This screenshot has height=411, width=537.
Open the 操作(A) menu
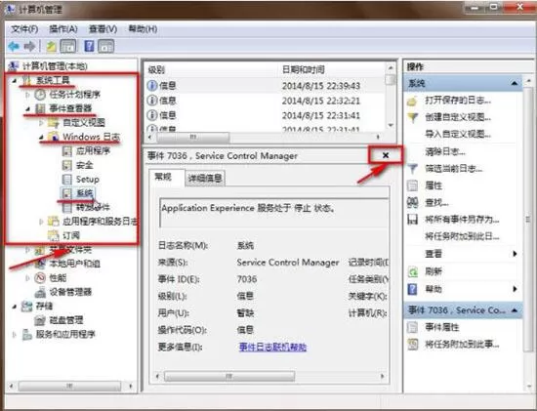[63, 29]
